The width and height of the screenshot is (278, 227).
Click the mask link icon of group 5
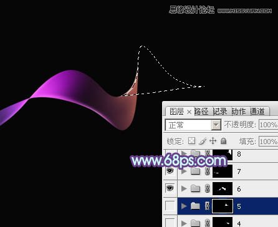coord(207,206)
